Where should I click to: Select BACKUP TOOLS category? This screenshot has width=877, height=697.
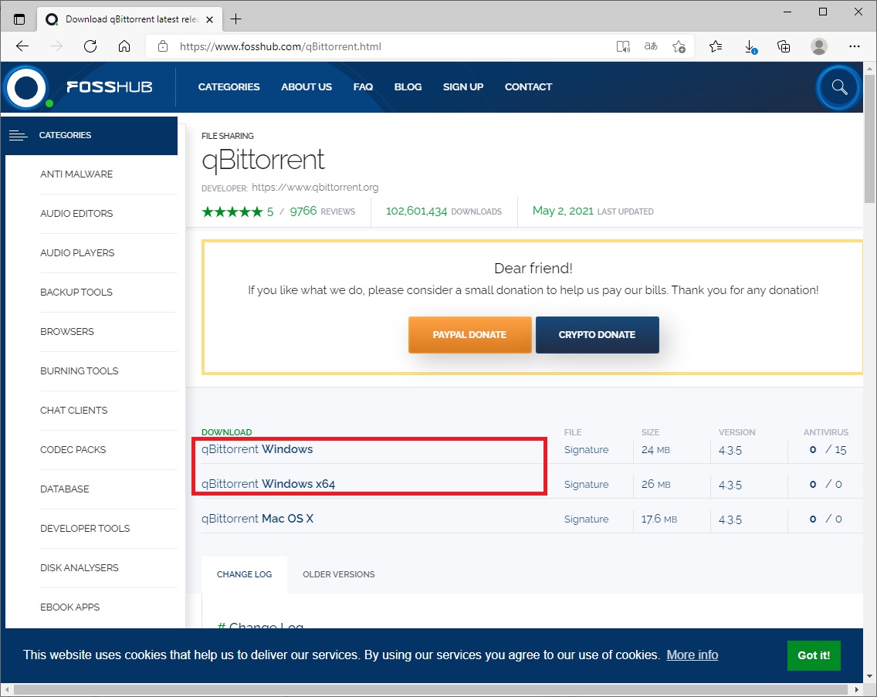click(76, 292)
